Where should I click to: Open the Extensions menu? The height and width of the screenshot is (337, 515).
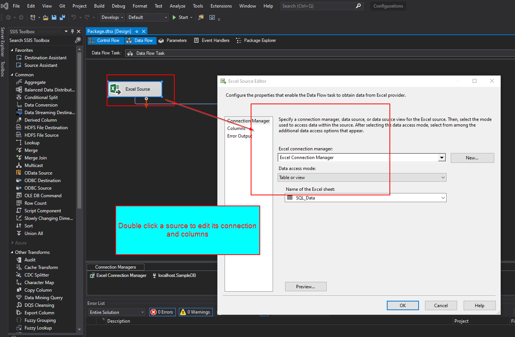(x=221, y=6)
